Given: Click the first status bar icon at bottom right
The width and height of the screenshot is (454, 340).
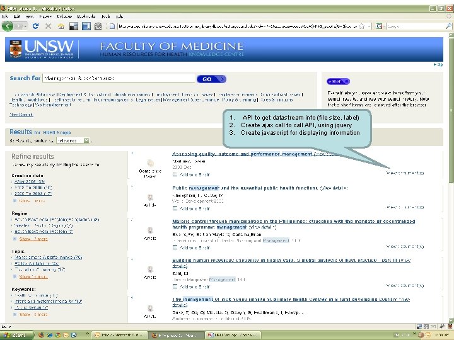Looking at the screenshot, I should pyautogui.click(x=419, y=326).
